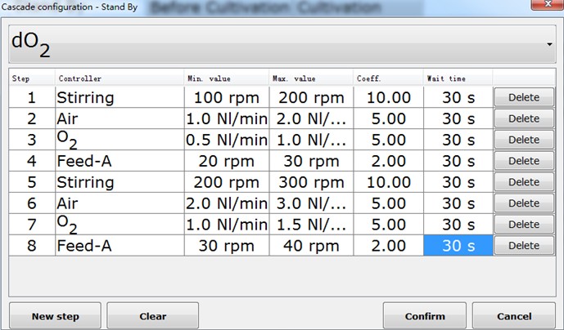Select step 1 Stirring controller cell

coord(120,97)
